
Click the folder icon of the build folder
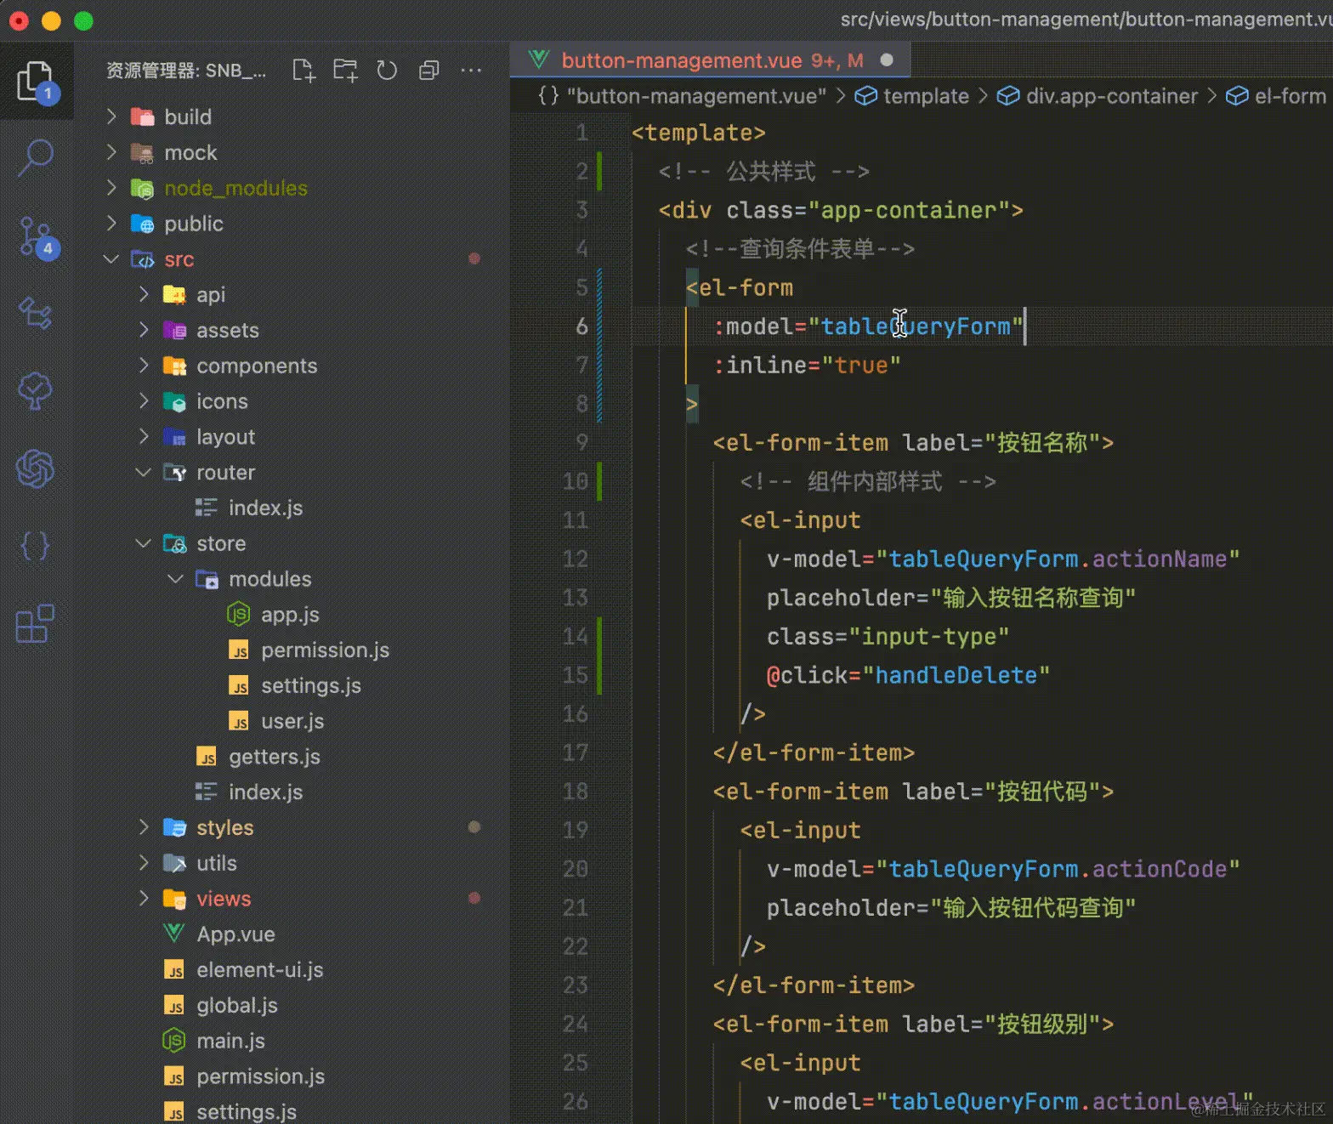(142, 116)
